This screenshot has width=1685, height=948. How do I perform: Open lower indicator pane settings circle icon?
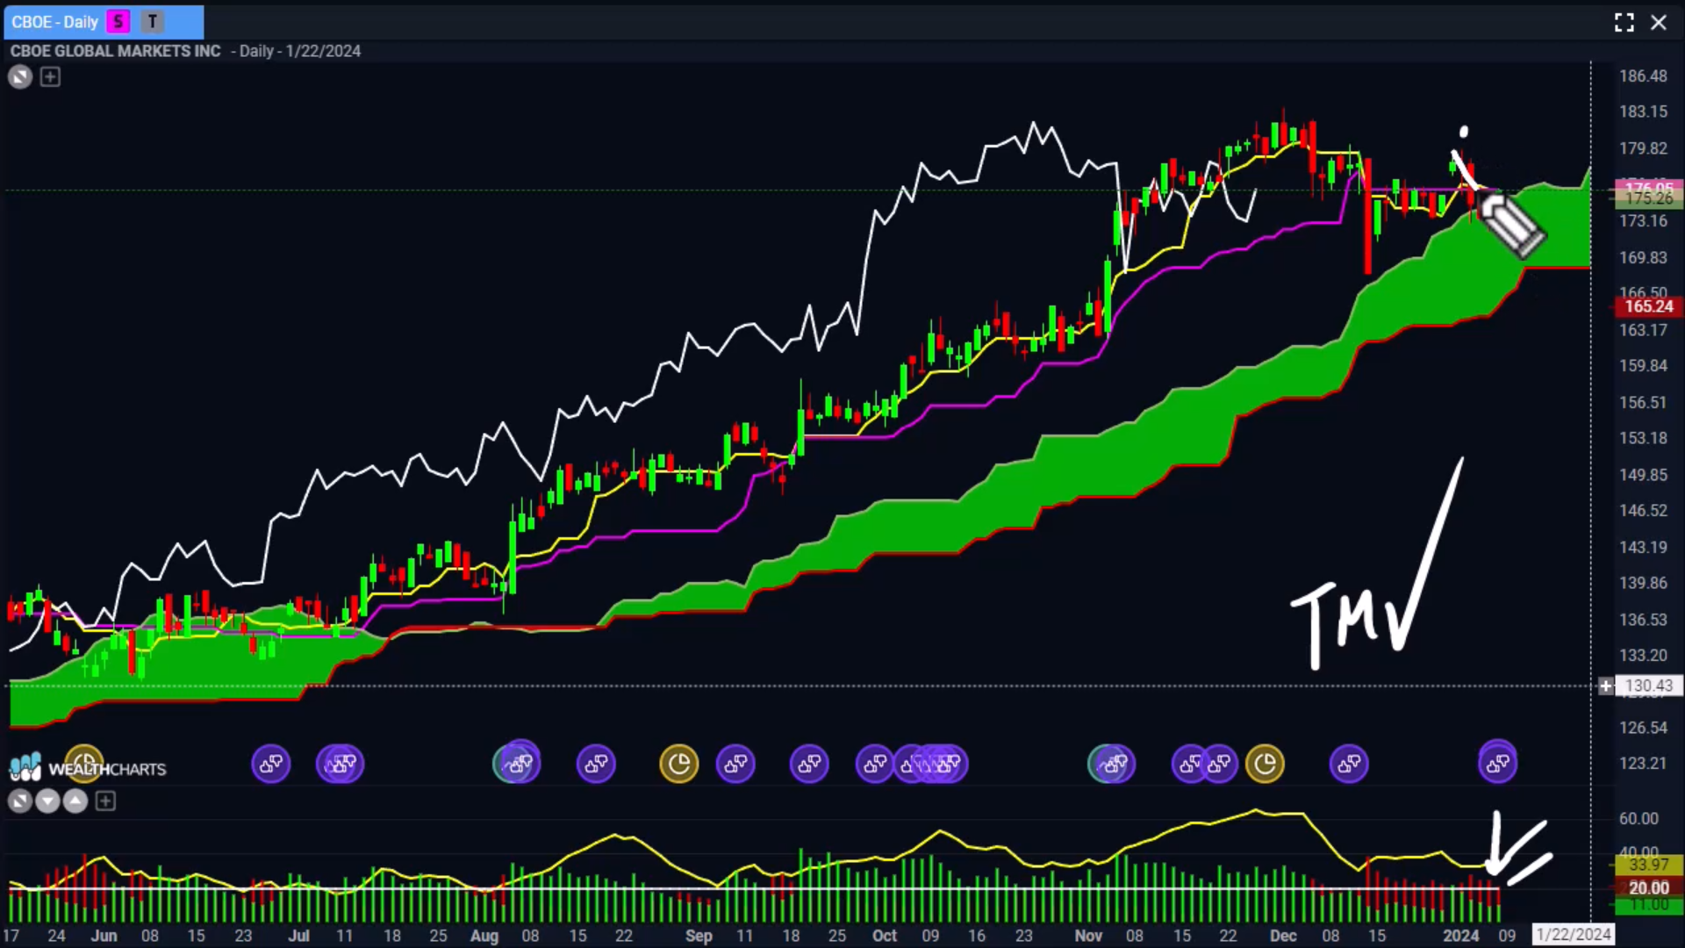(x=20, y=801)
